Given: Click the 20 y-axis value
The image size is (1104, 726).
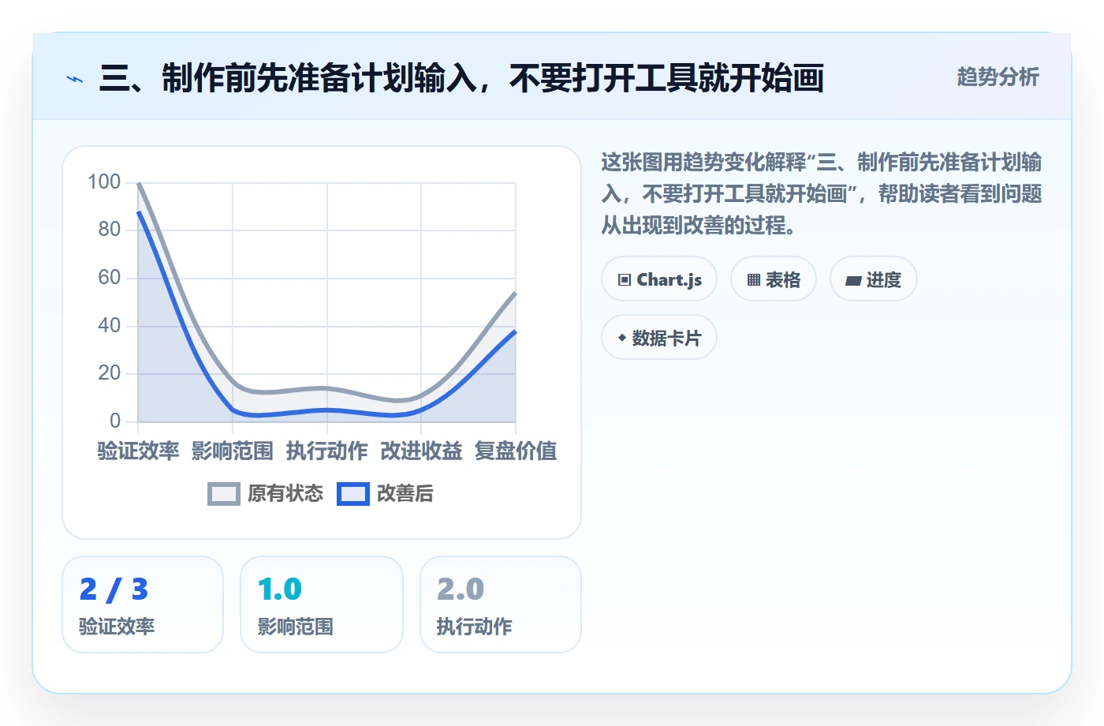Looking at the screenshot, I should 110,373.
